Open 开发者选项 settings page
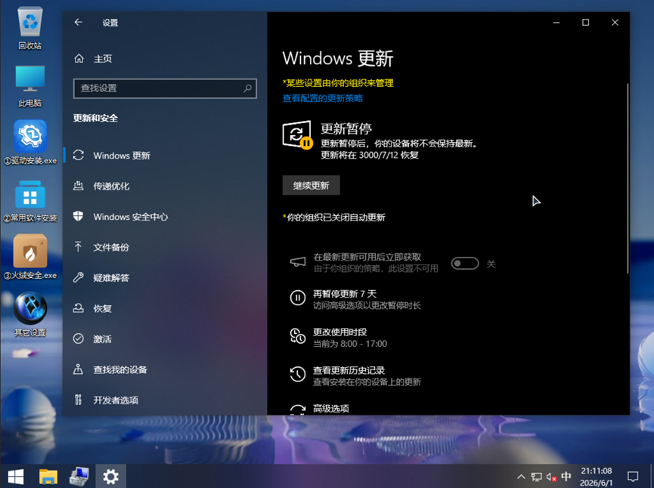 pyautogui.click(x=165, y=400)
